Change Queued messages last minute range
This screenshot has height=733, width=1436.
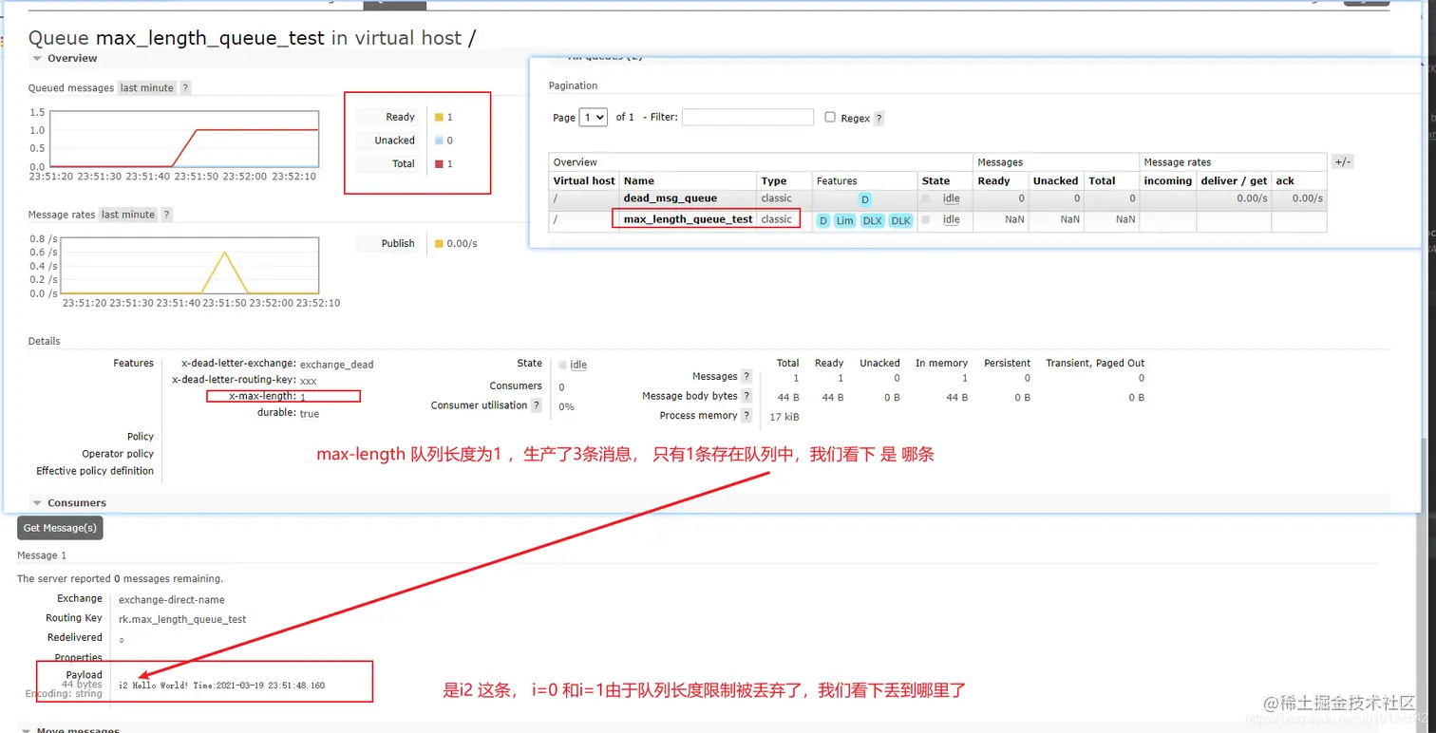146,87
